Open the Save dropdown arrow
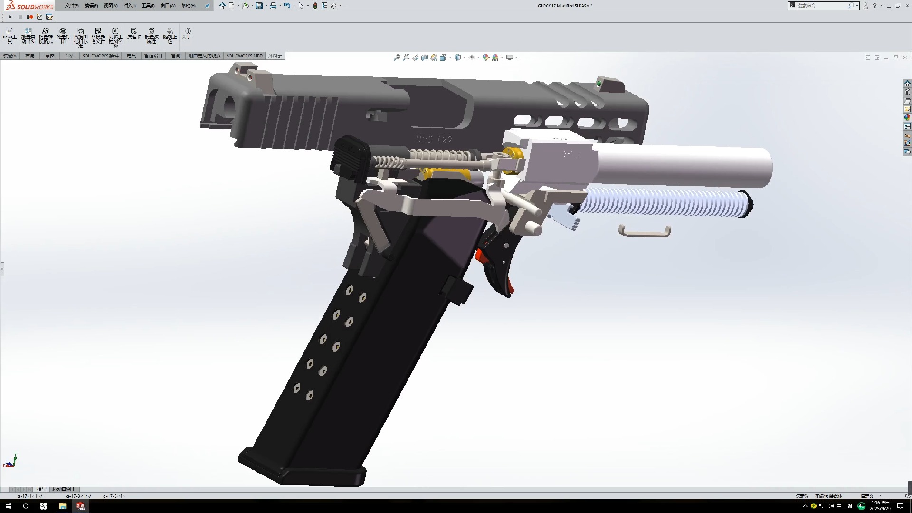This screenshot has width=912, height=513. coord(266,6)
